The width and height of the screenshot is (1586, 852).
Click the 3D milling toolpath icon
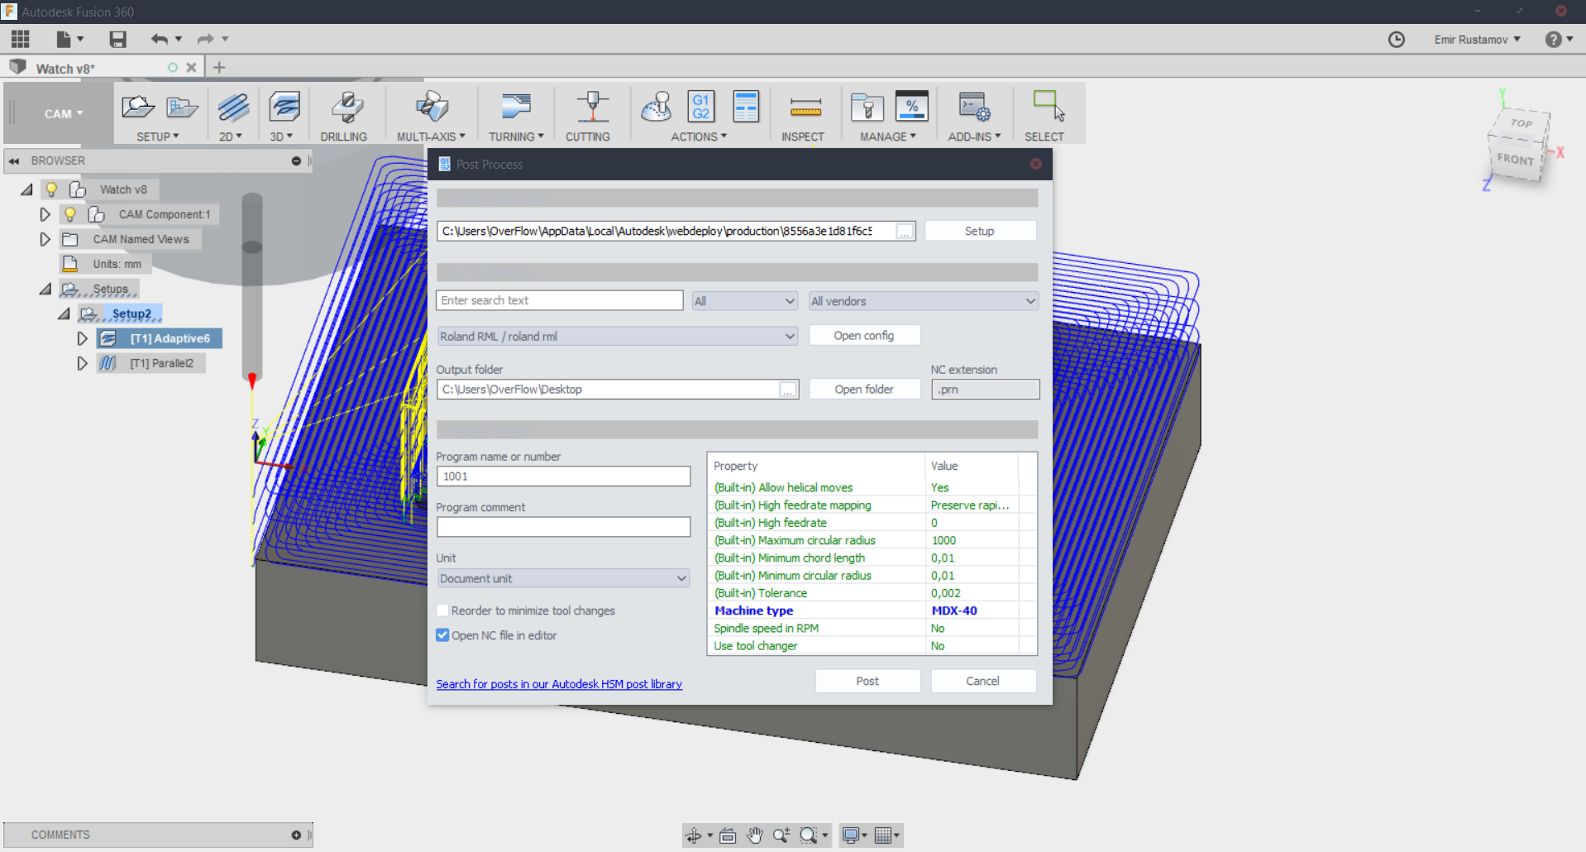[x=284, y=108]
